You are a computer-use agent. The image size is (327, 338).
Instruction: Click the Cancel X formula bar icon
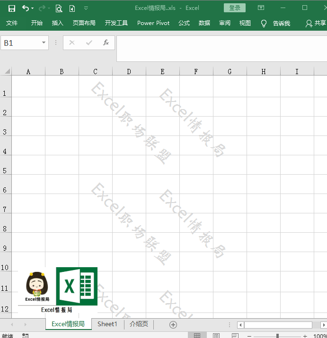coord(72,42)
